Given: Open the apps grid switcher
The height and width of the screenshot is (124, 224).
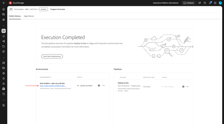Looking at the screenshot, I should click(215, 3).
